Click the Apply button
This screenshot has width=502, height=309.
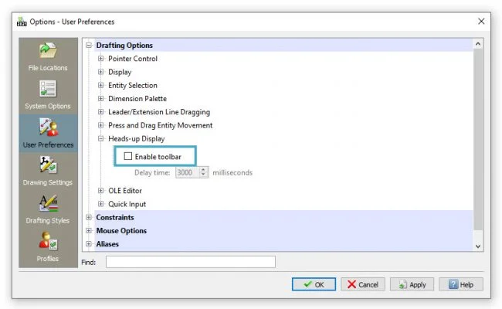pos(412,284)
